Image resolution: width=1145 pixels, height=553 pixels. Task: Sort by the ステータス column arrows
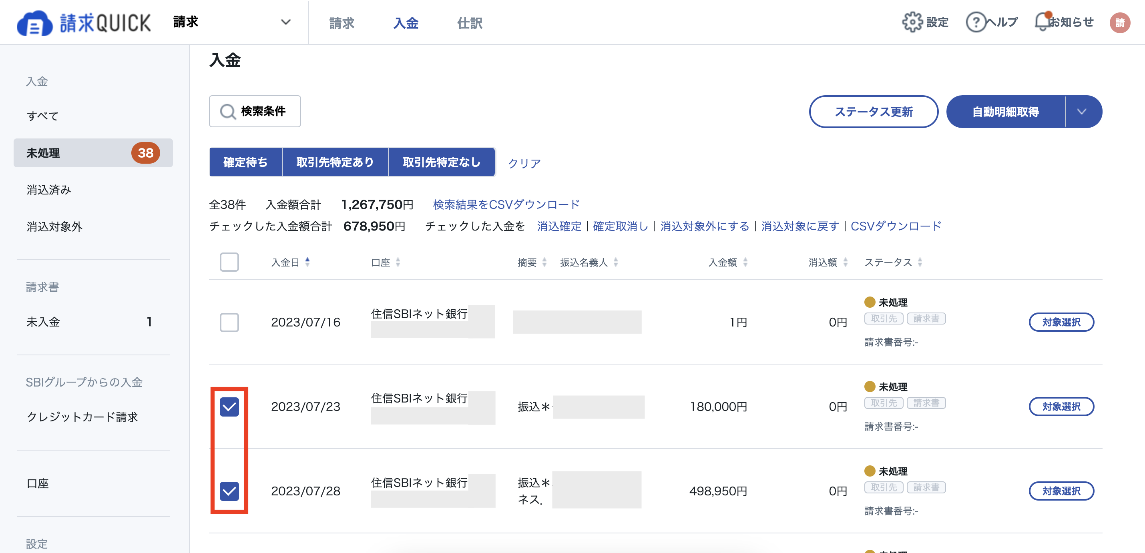click(920, 262)
